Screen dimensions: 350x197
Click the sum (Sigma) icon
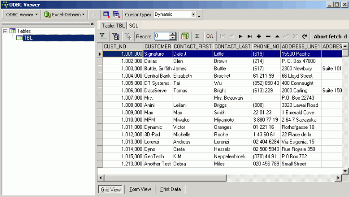(x=197, y=36)
